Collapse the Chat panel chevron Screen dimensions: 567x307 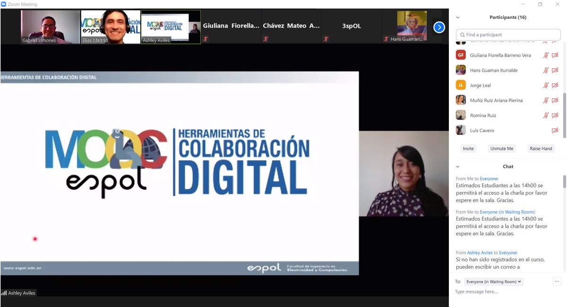pos(457,166)
